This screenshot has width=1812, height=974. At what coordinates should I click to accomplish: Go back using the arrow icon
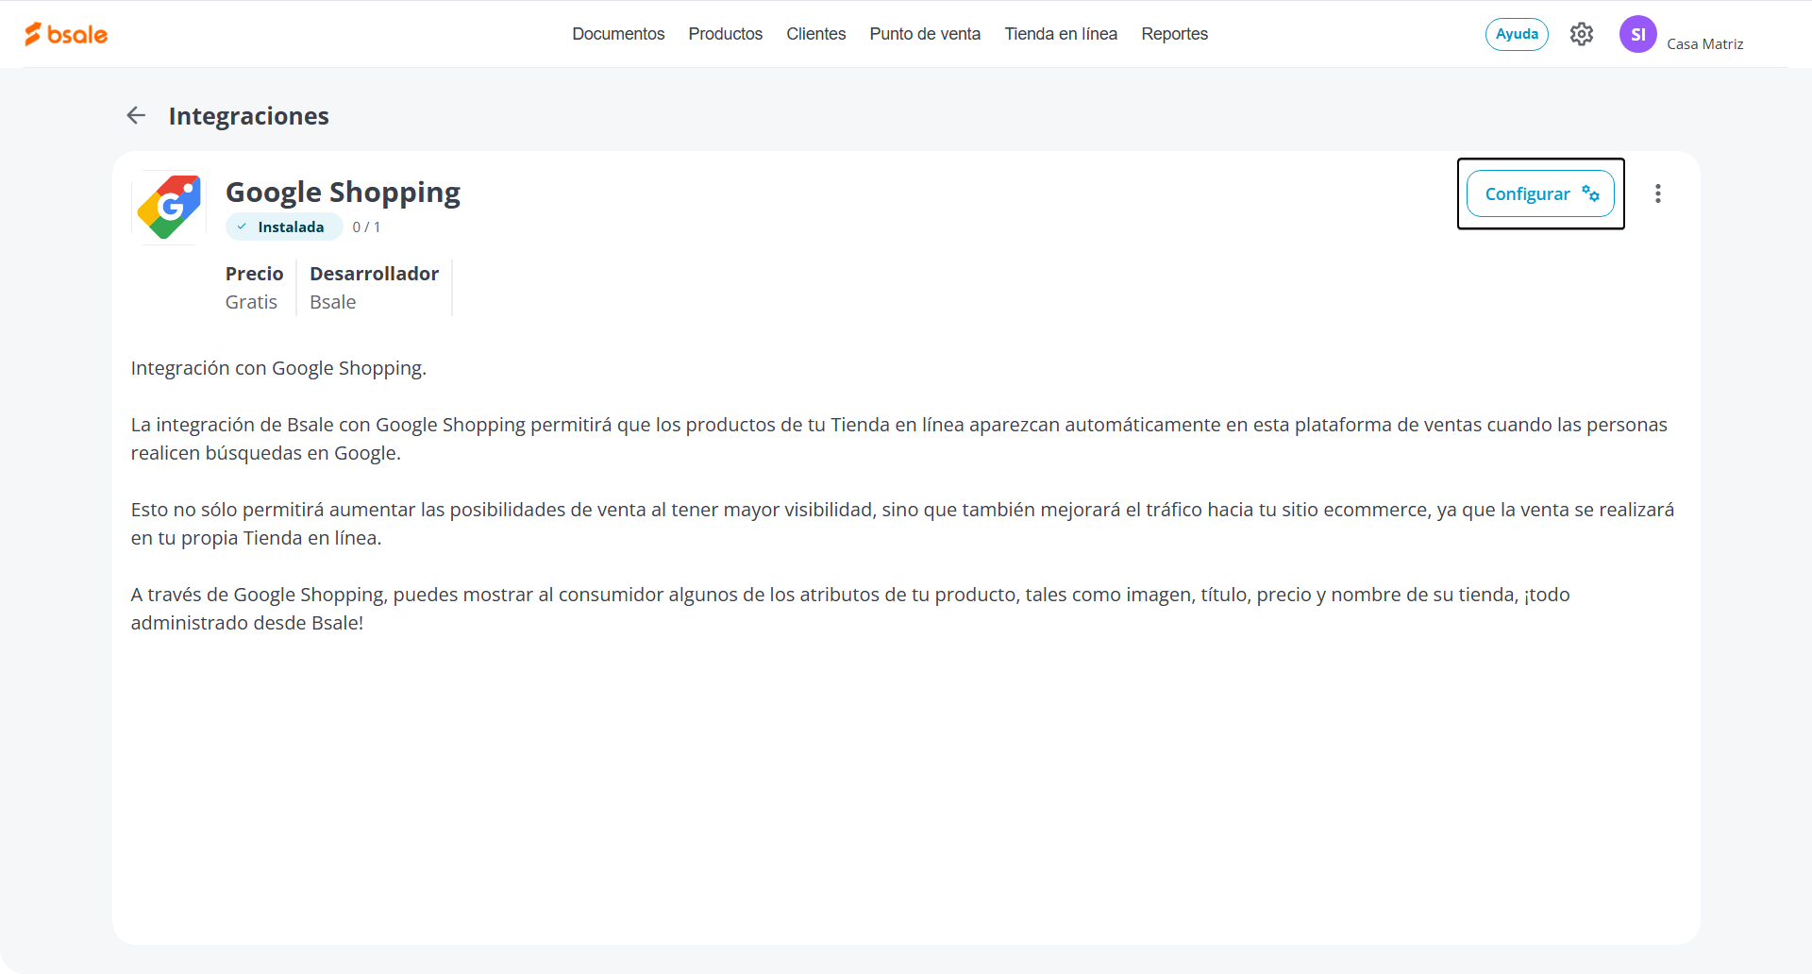coord(137,115)
